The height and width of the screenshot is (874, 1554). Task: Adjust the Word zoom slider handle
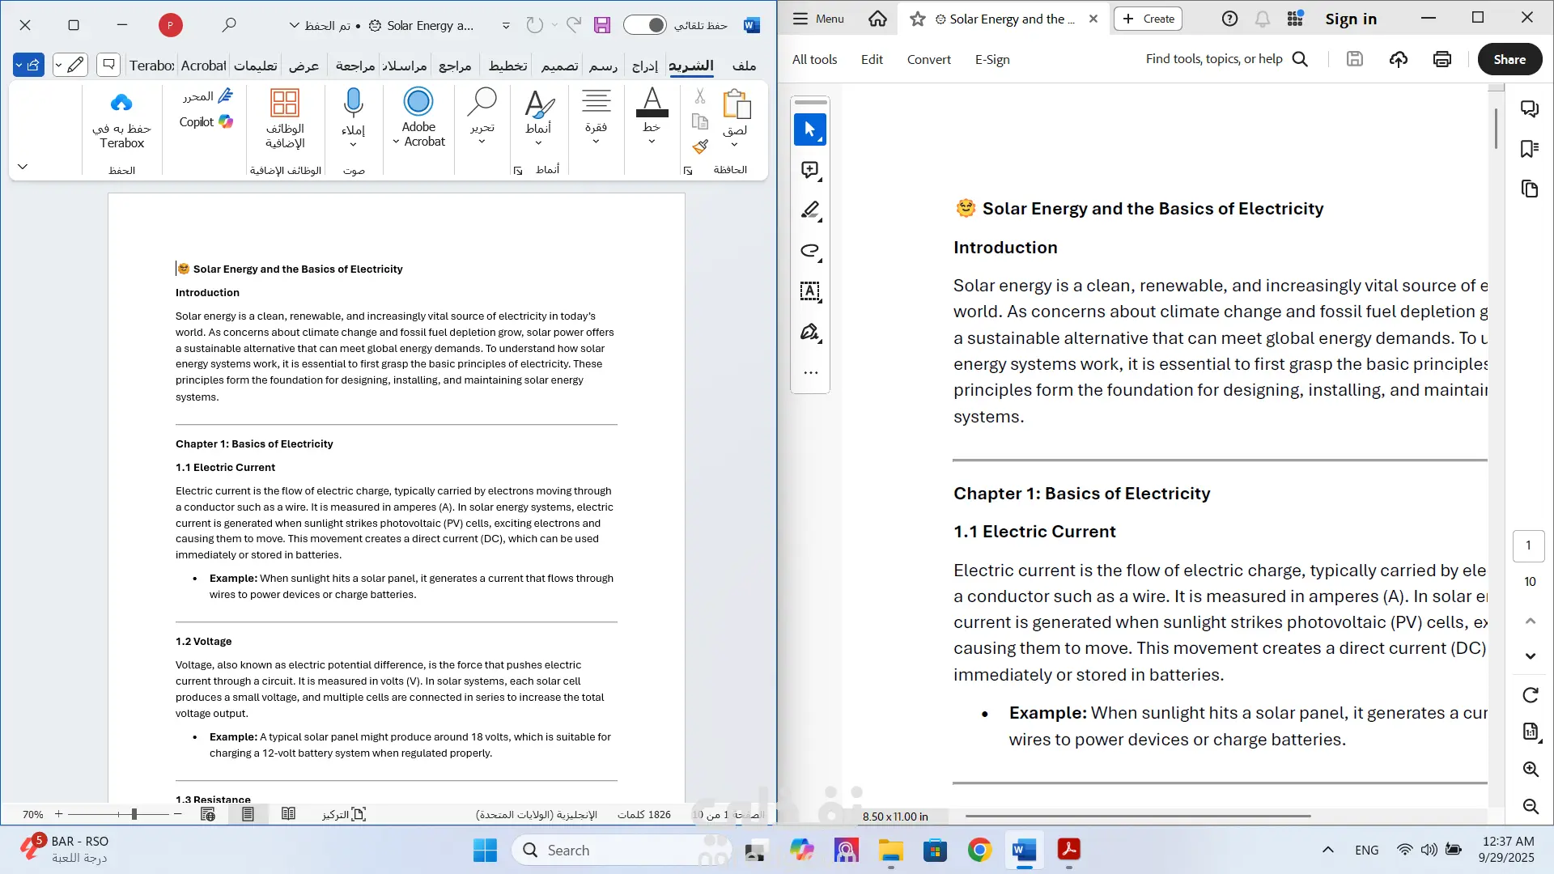point(134,814)
